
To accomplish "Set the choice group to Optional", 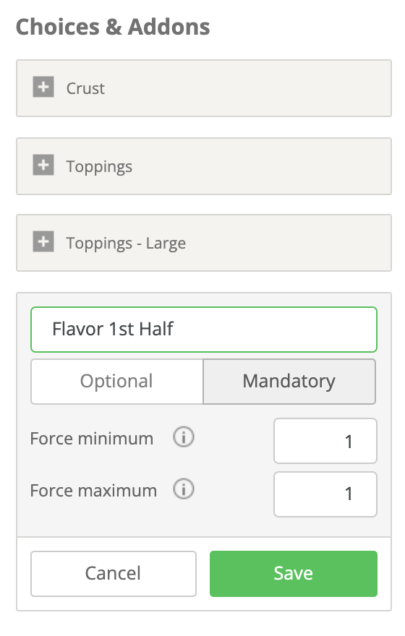I will (117, 382).
